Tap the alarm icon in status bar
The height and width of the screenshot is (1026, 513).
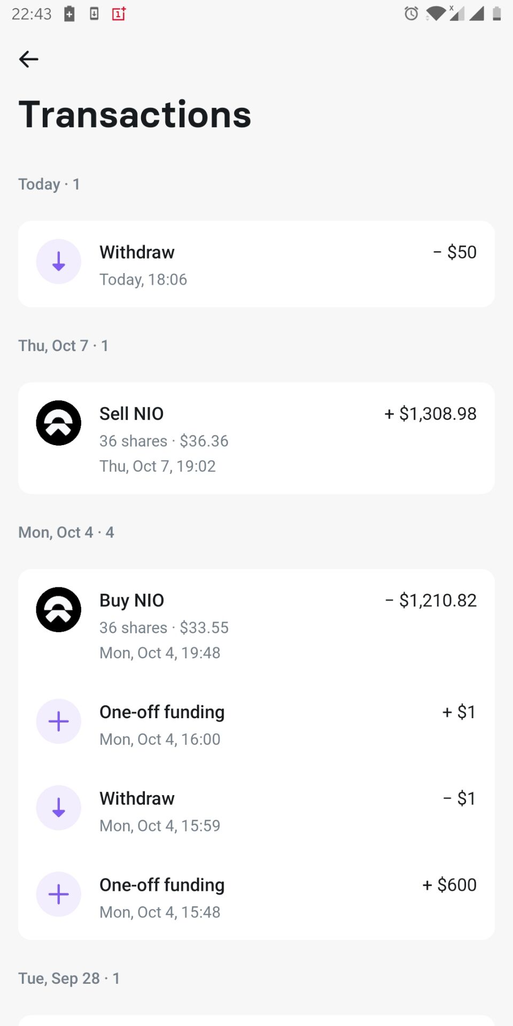tap(411, 14)
